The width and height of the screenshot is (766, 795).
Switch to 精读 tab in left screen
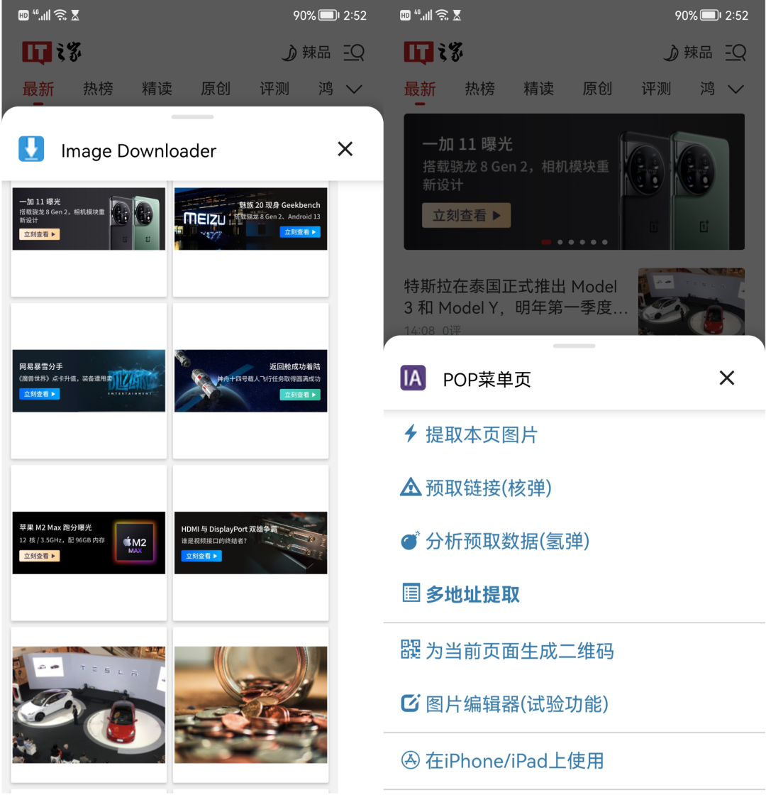(x=157, y=89)
